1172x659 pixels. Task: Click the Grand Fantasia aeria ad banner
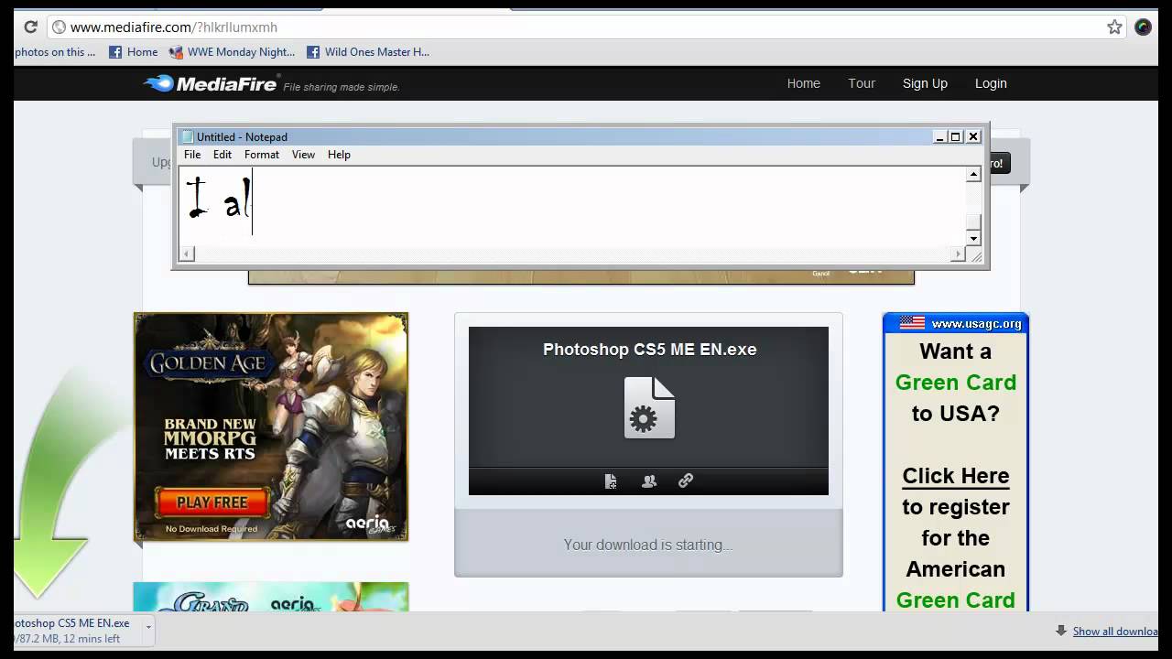[271, 598]
